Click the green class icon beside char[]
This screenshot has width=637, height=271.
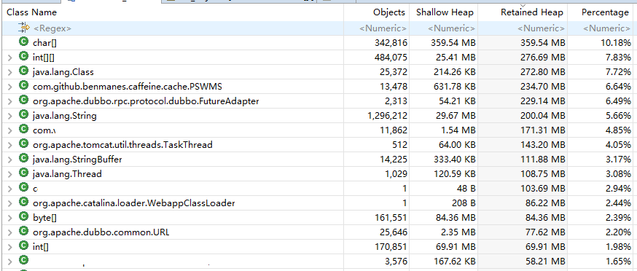click(x=23, y=42)
